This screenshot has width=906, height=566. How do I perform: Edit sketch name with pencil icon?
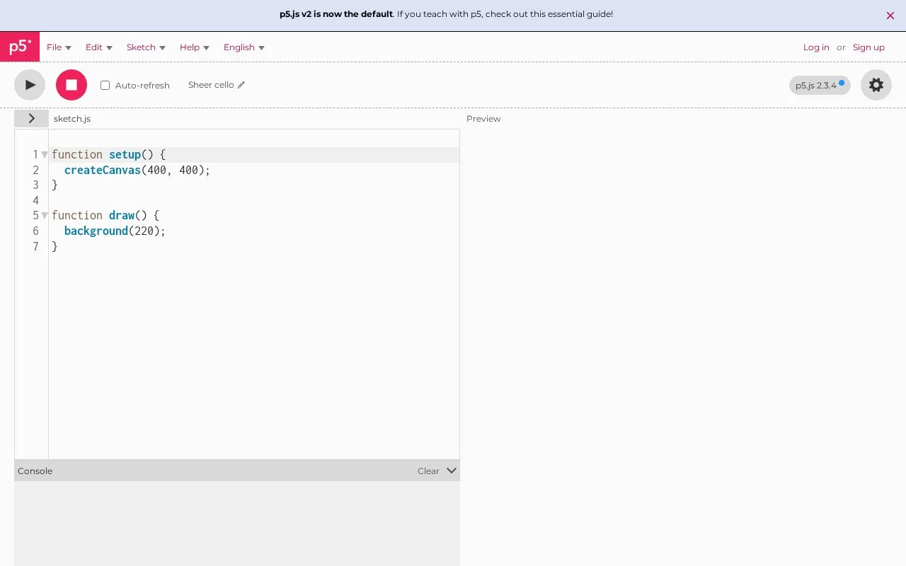click(x=241, y=85)
